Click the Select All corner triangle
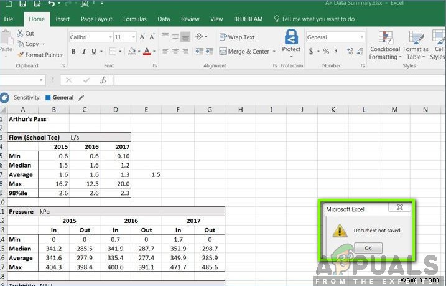Image resolution: width=446 pixels, height=286 pixels. (3, 110)
